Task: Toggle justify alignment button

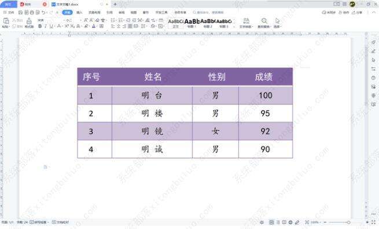Action: tap(130, 27)
